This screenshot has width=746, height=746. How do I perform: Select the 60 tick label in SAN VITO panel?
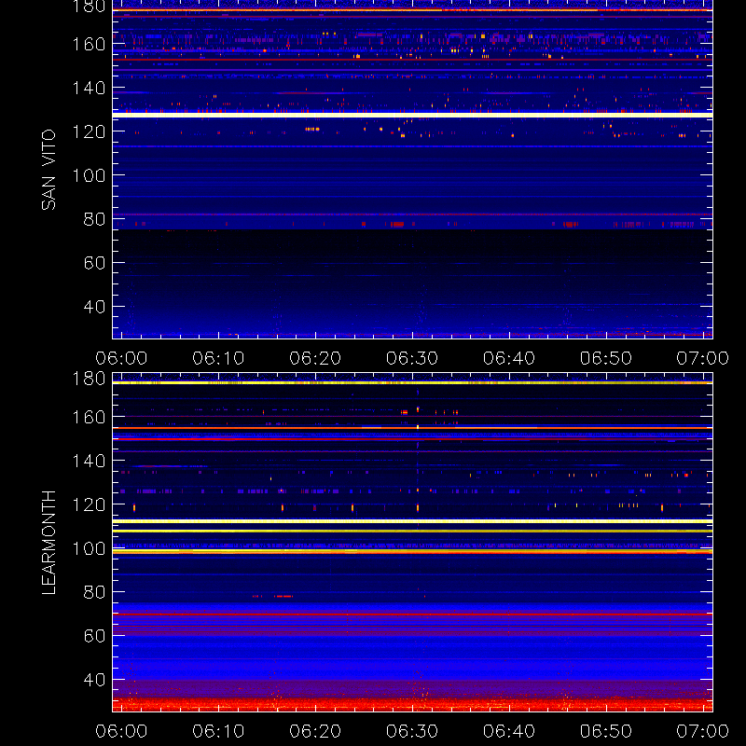[x=94, y=263]
